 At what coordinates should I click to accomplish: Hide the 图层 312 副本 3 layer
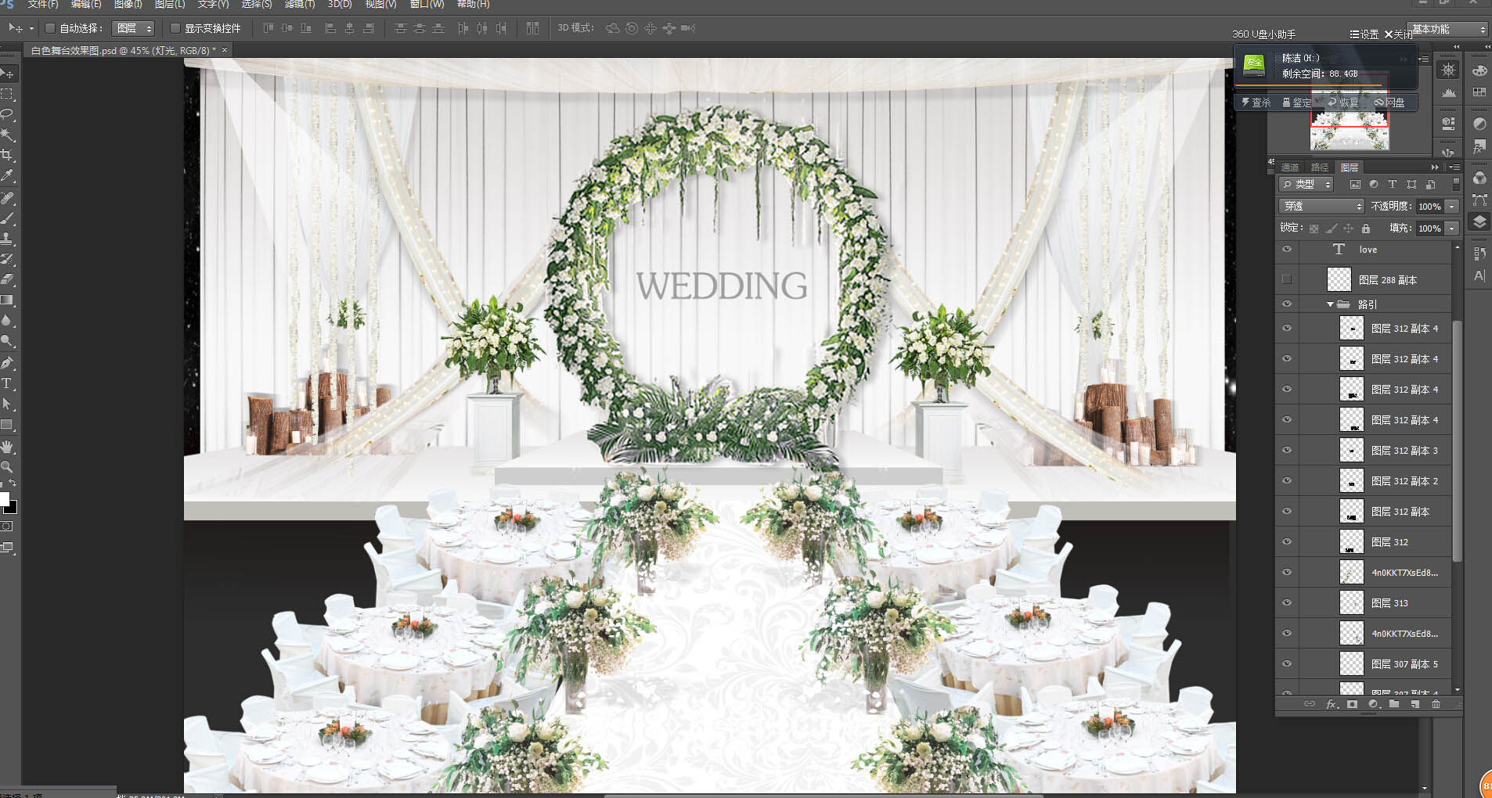1287,451
